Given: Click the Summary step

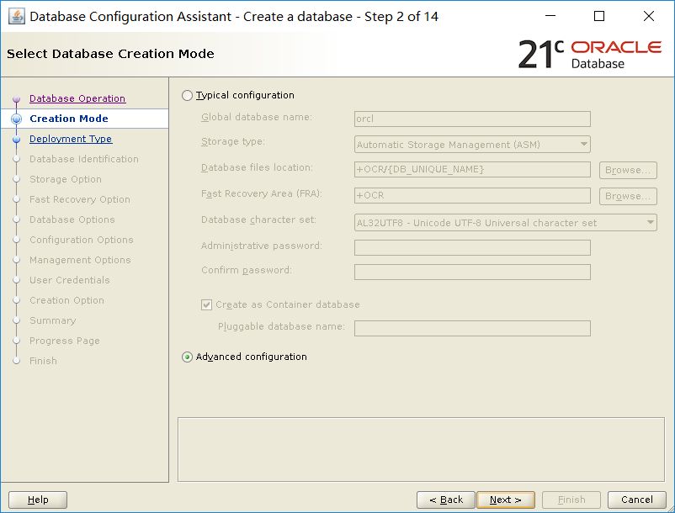Looking at the screenshot, I should 52,320.
